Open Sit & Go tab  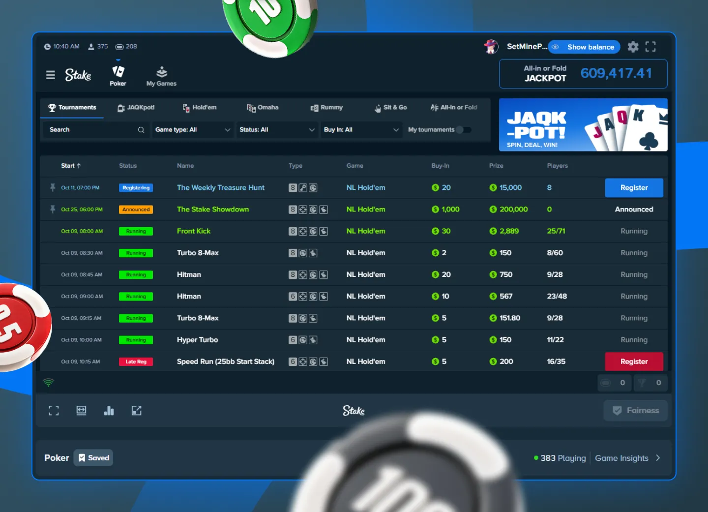(x=391, y=108)
